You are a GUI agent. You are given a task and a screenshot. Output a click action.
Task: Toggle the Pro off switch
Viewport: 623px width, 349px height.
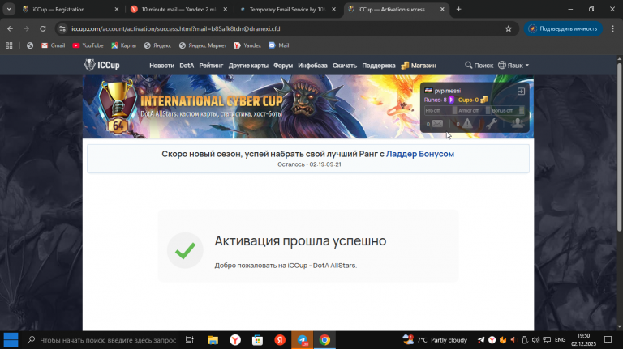[440, 111]
